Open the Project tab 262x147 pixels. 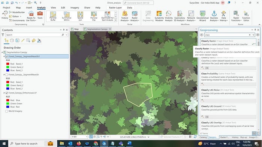(x=6, y=7)
